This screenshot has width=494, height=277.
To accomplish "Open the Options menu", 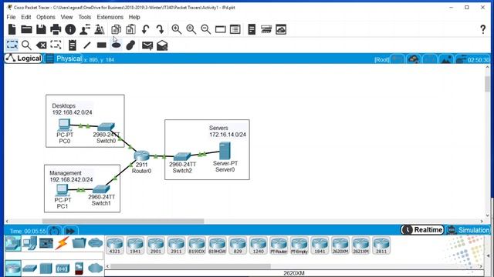I will coord(46,17).
